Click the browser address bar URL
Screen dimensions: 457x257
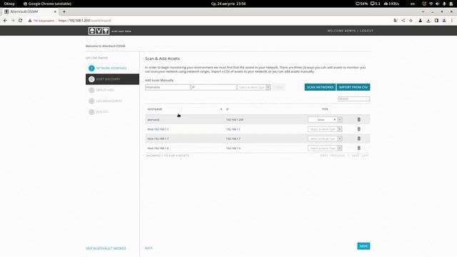tap(85, 21)
